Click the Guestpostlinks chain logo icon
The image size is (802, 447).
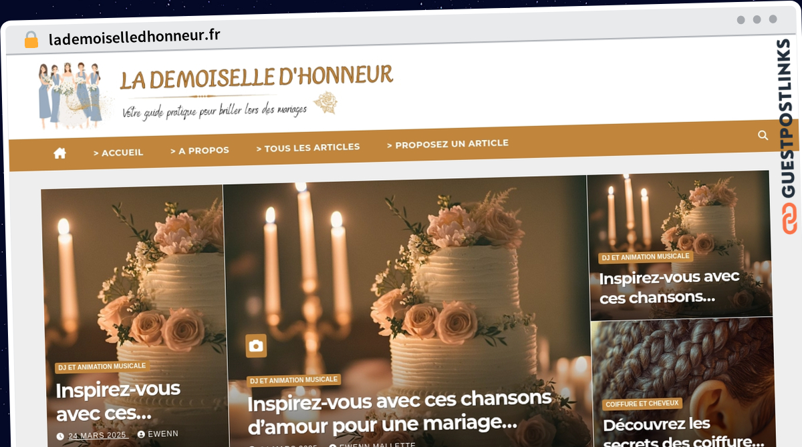tap(789, 219)
